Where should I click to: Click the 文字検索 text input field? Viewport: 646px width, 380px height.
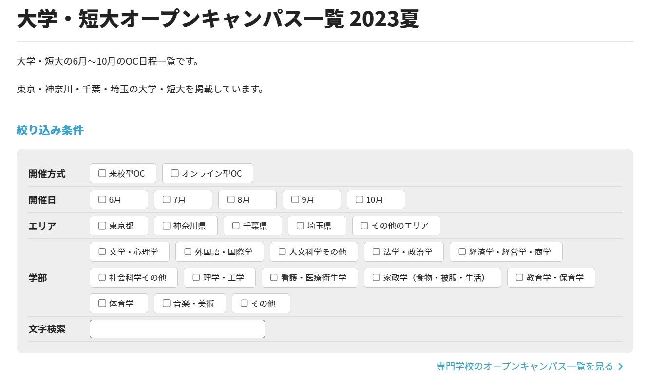coord(177,329)
